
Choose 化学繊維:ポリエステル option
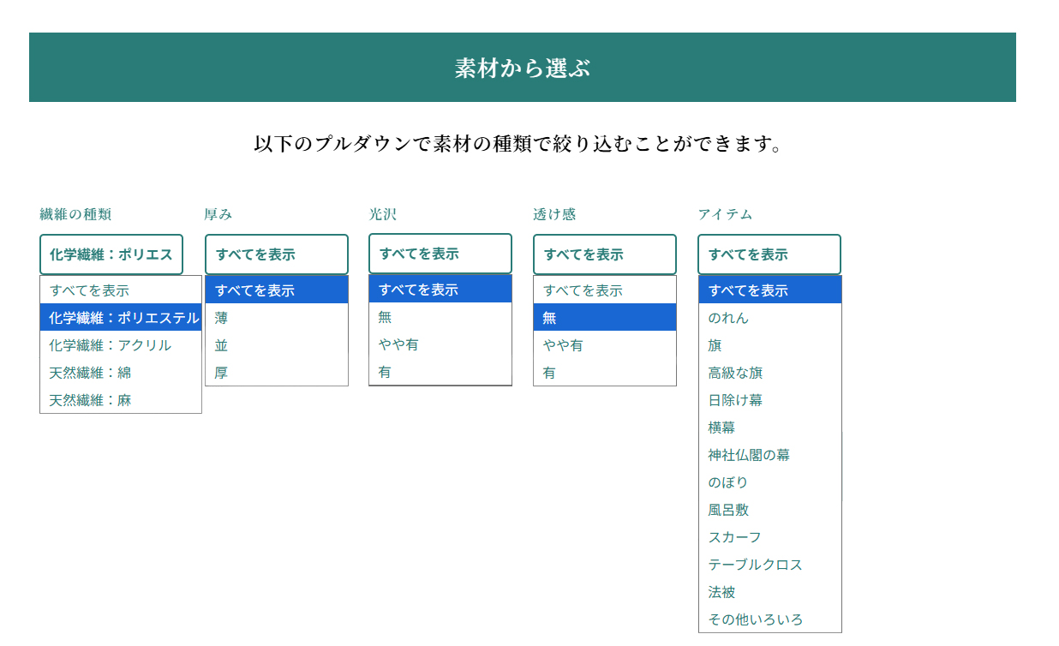pos(121,318)
